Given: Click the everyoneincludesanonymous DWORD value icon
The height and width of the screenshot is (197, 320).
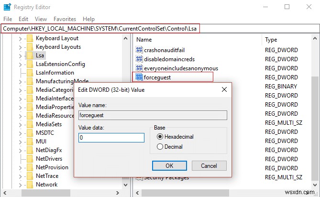Looking at the screenshot, I should coord(139,68).
